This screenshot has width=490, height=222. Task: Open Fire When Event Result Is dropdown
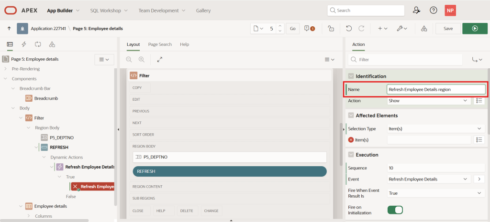[x=436, y=193]
